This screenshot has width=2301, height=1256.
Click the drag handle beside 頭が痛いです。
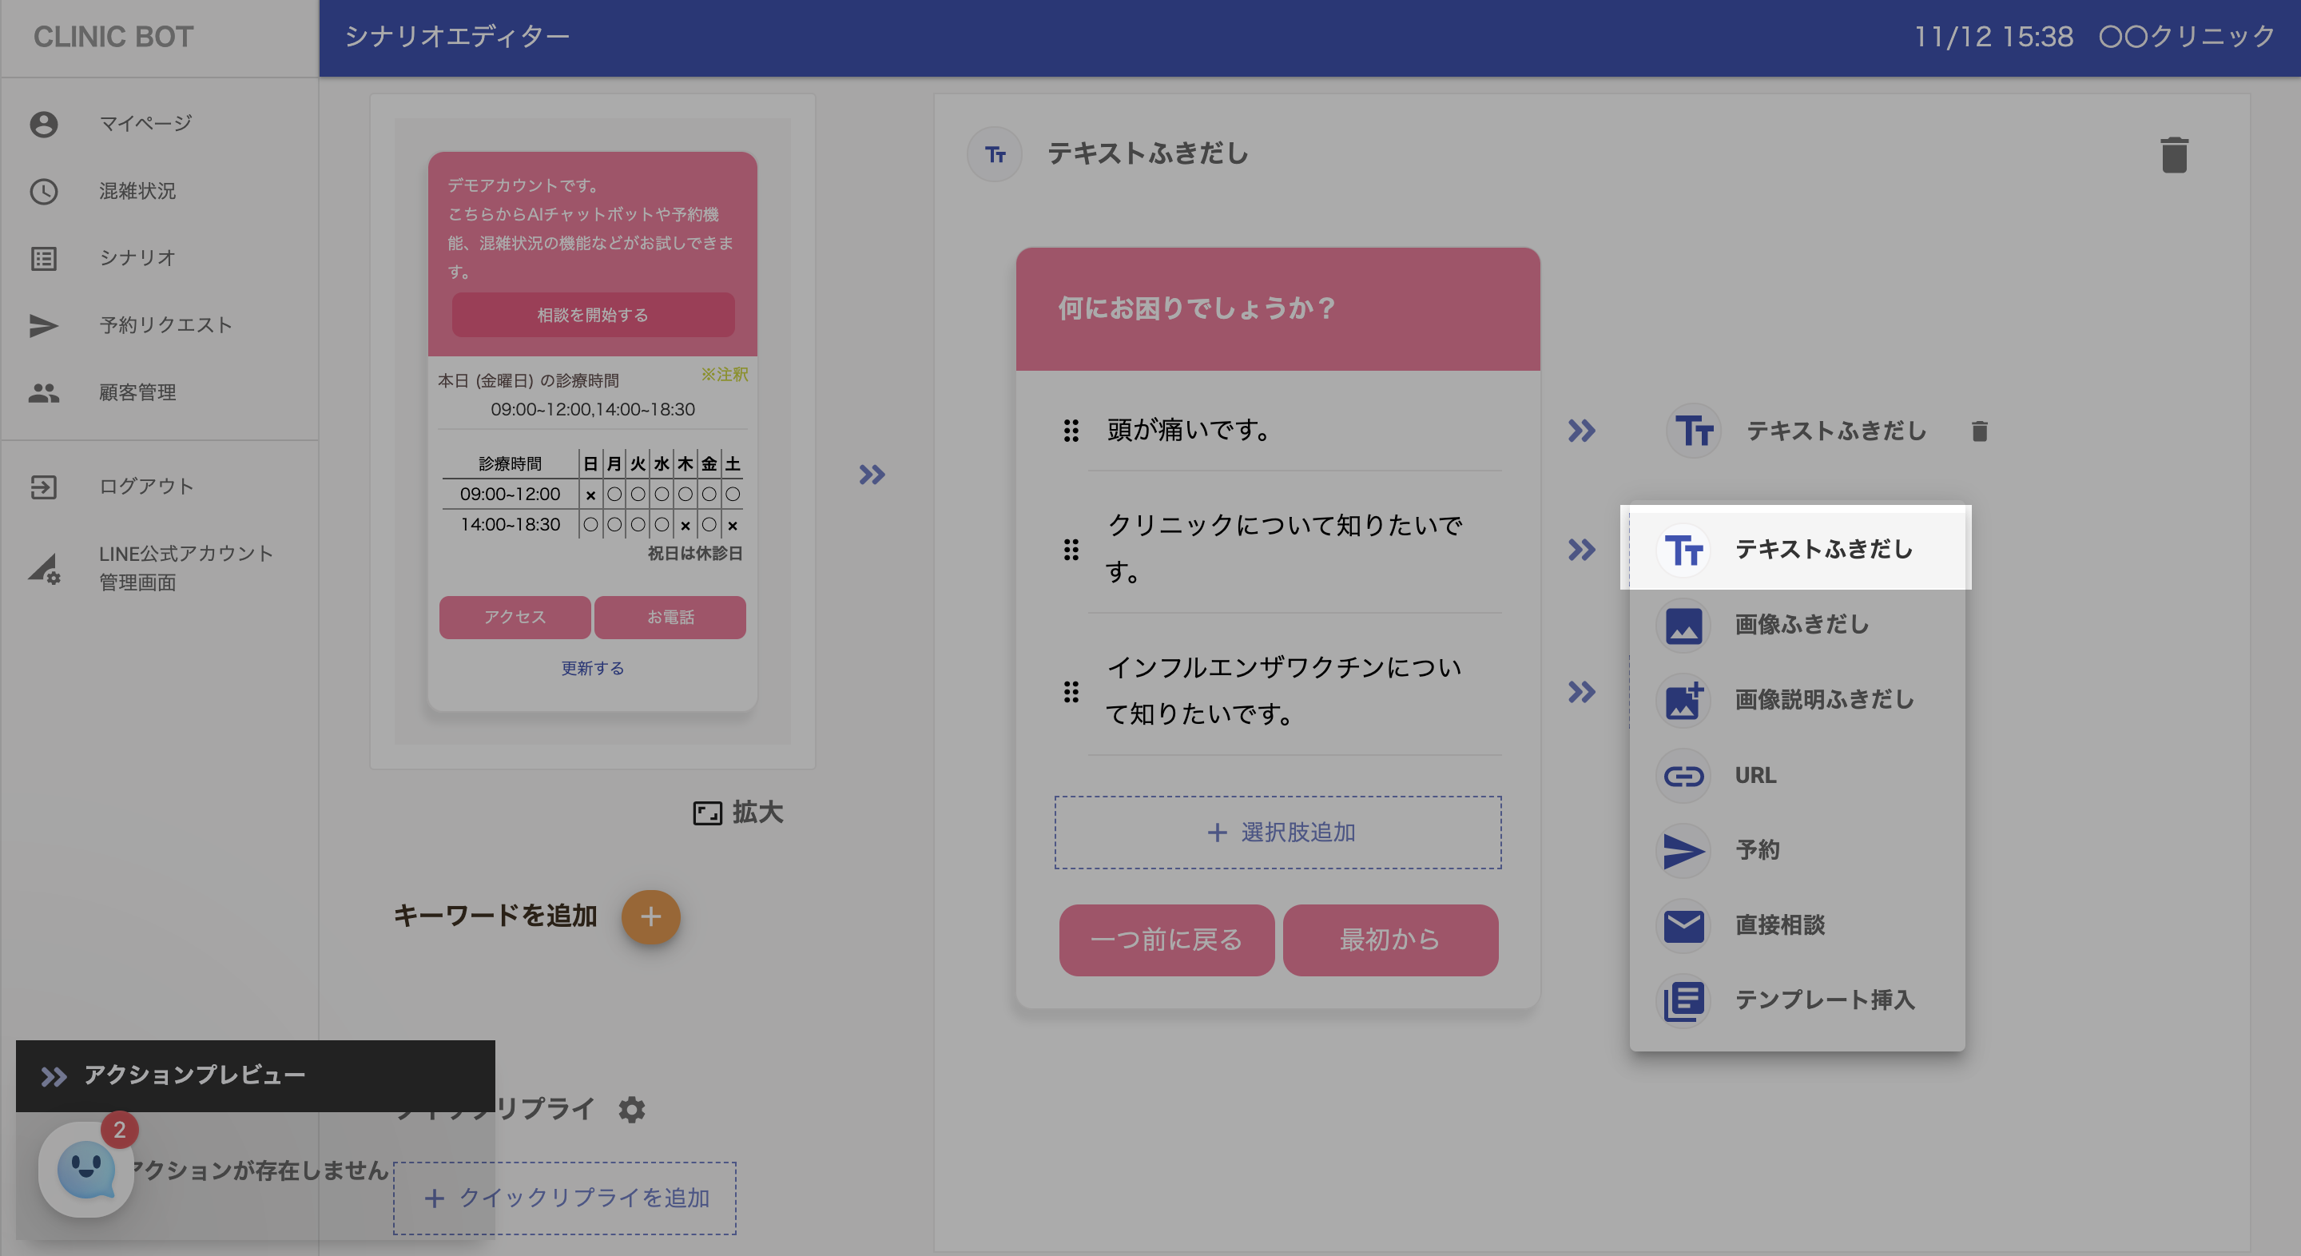click(x=1070, y=431)
